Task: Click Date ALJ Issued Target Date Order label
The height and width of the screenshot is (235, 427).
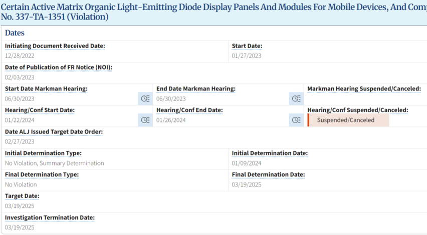Action: point(54,132)
